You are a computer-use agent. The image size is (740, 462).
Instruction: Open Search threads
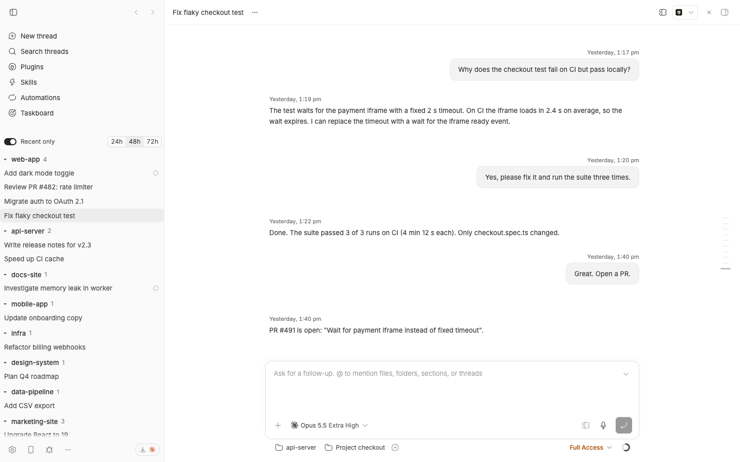(82, 51)
